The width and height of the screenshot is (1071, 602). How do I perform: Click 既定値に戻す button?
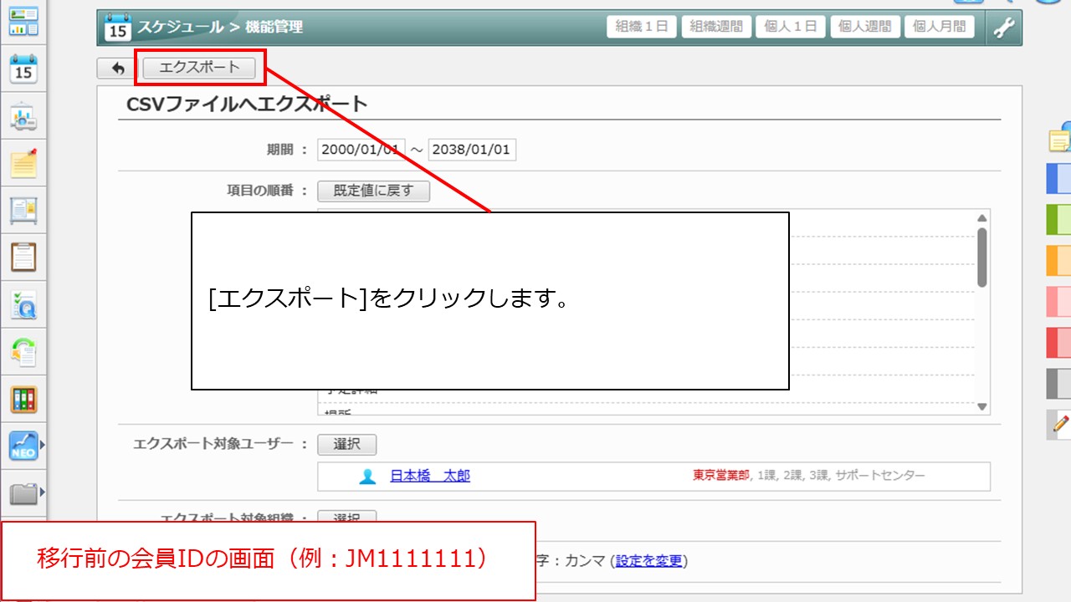tap(373, 191)
